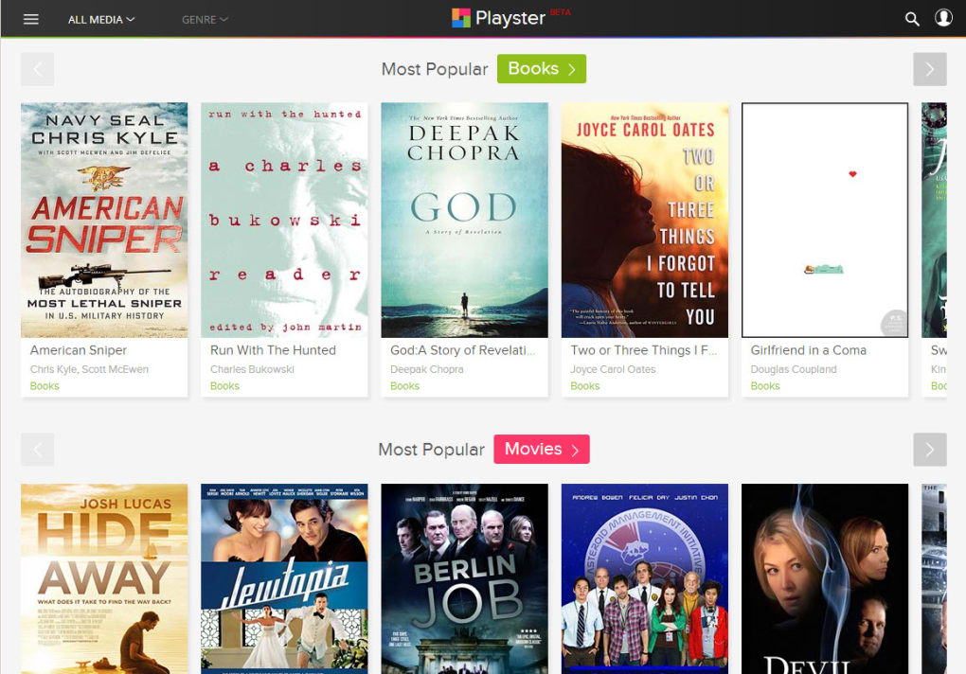Image resolution: width=966 pixels, height=674 pixels.
Task: Open the pink Movies category button
Action: 542,449
